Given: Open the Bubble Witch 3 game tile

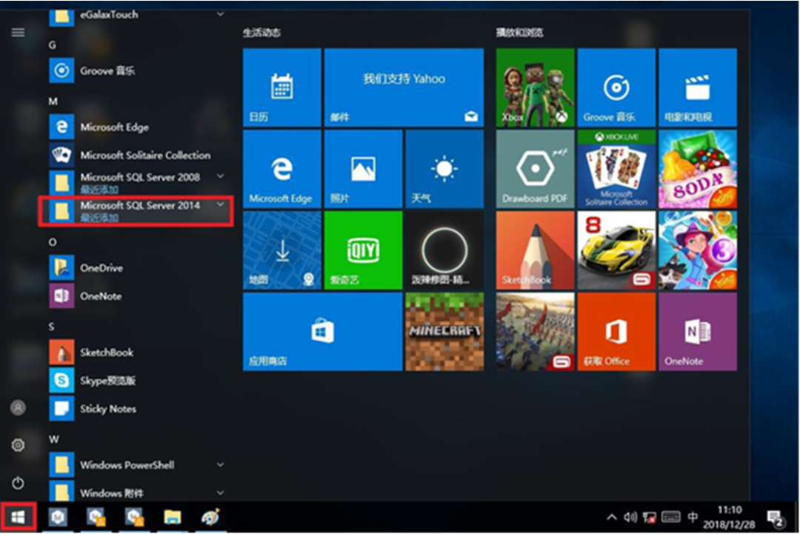Looking at the screenshot, I should click(x=698, y=250).
